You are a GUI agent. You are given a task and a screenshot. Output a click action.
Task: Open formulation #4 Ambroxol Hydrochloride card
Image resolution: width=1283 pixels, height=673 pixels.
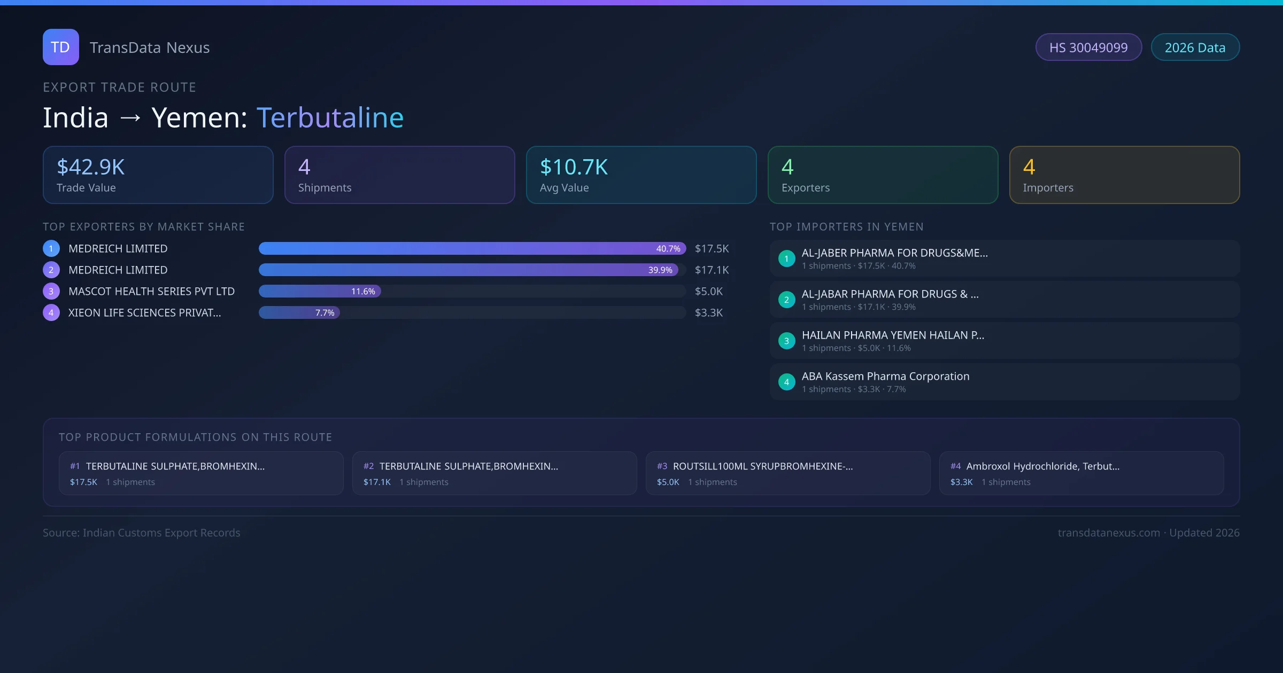[1081, 473]
